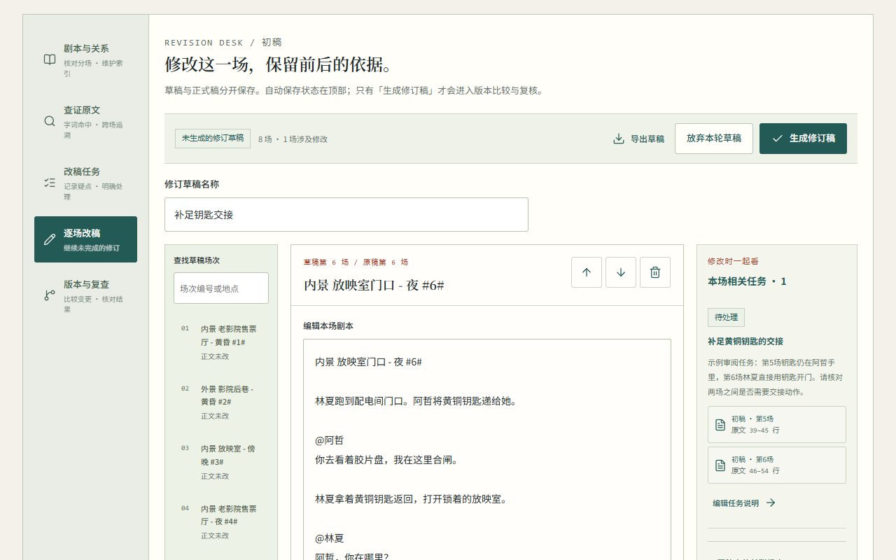Click 生成修订稿 button
The height and width of the screenshot is (560, 896).
coord(803,139)
